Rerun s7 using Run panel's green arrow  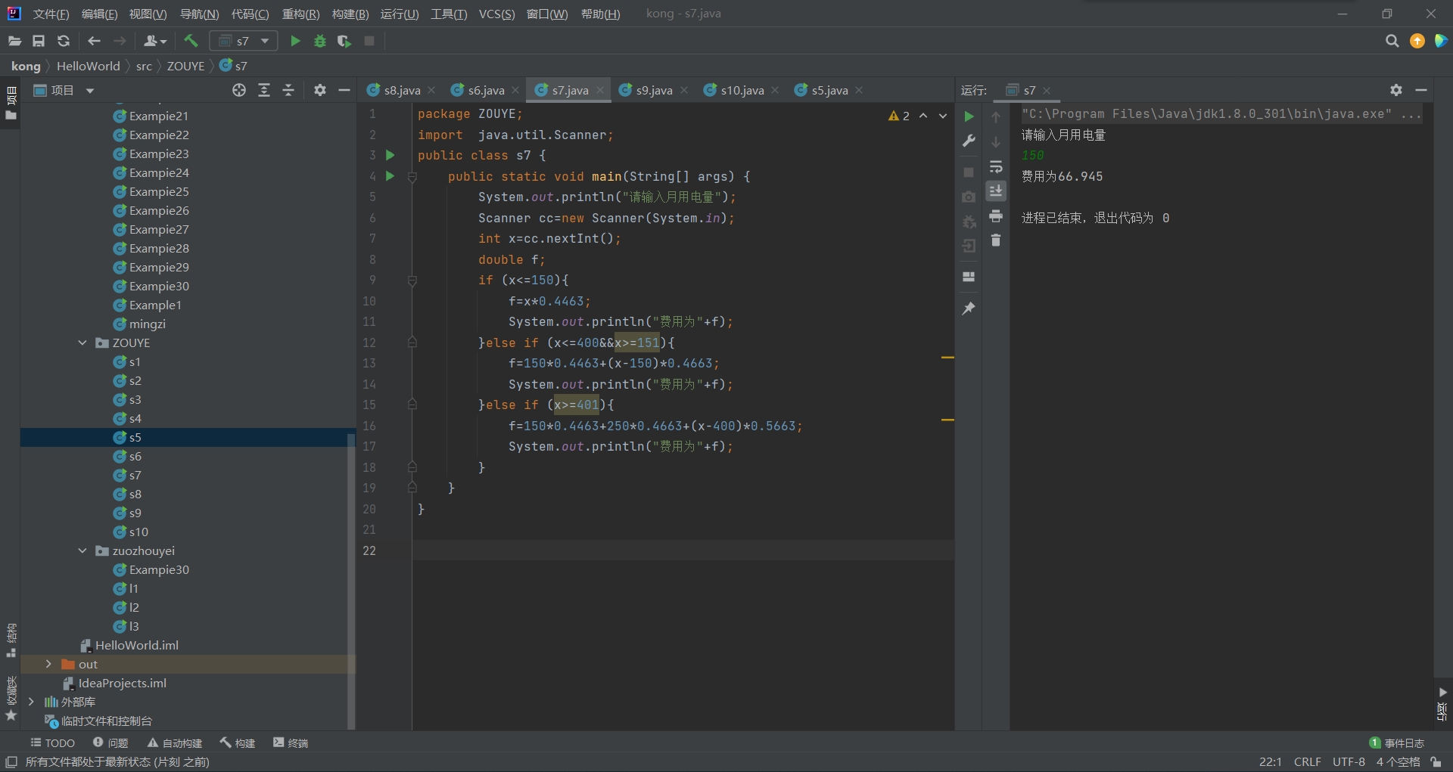pyautogui.click(x=969, y=116)
